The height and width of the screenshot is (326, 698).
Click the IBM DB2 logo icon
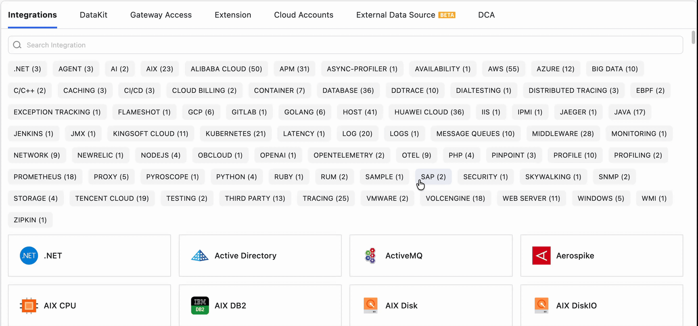pos(200,306)
